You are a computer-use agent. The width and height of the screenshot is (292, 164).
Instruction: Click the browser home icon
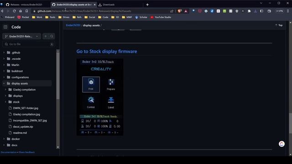click(21, 11)
